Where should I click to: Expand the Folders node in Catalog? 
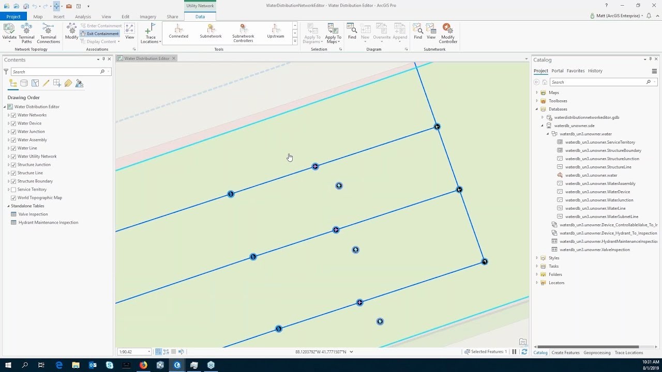pyautogui.click(x=537, y=274)
